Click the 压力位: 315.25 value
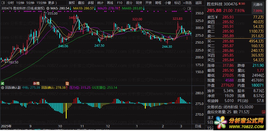 click(80, 88)
